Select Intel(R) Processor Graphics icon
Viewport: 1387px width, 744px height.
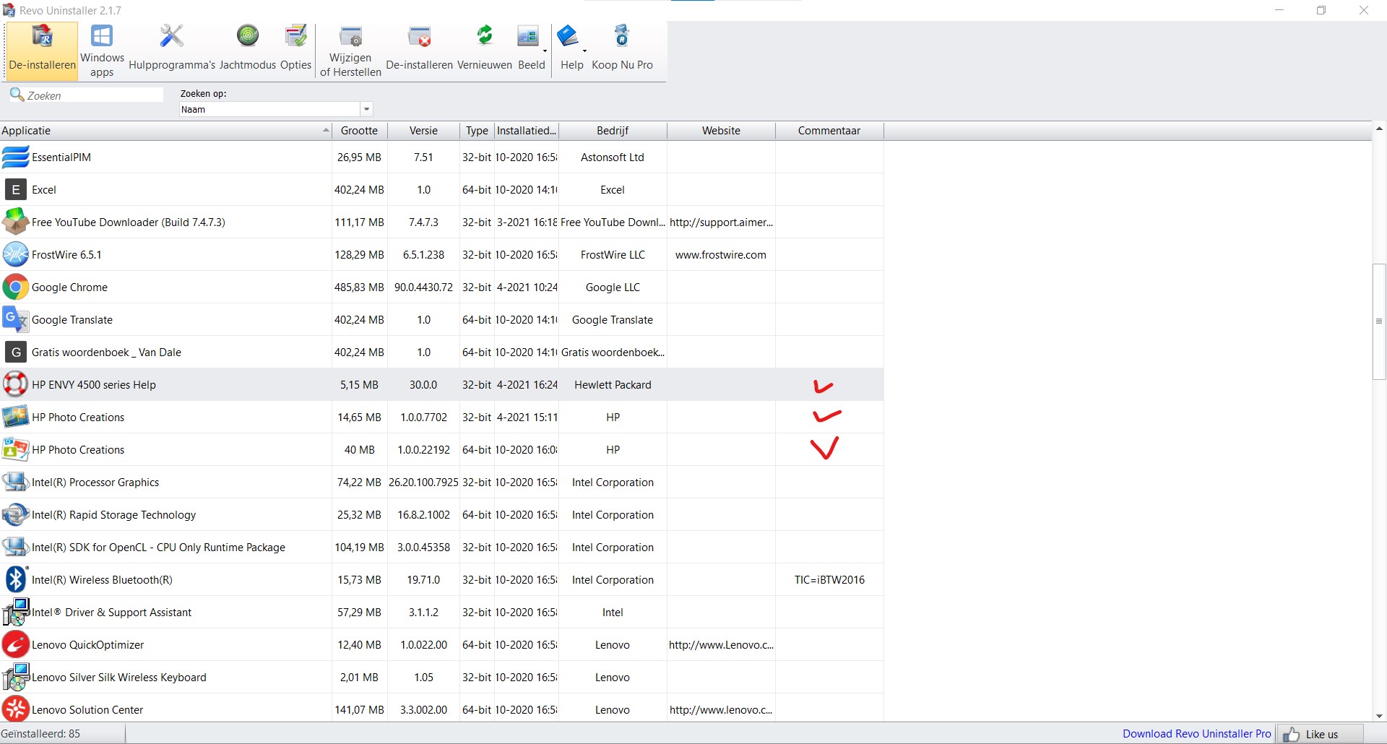tap(15, 482)
